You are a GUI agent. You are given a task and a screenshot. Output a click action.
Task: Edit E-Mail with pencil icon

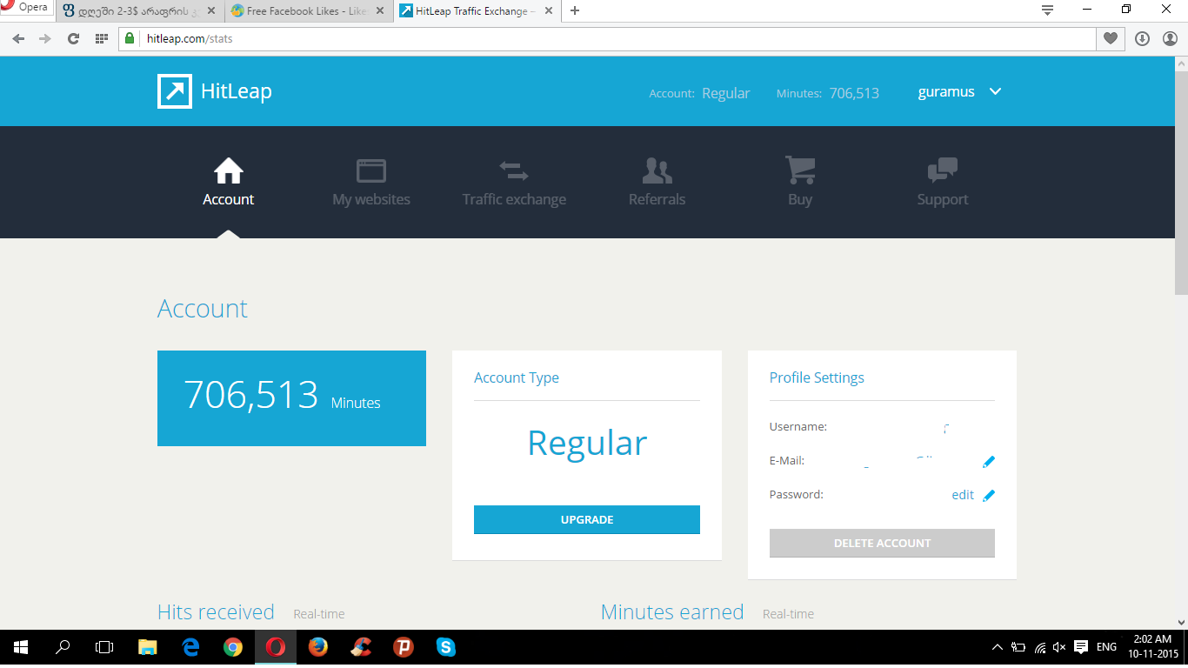[x=989, y=462]
